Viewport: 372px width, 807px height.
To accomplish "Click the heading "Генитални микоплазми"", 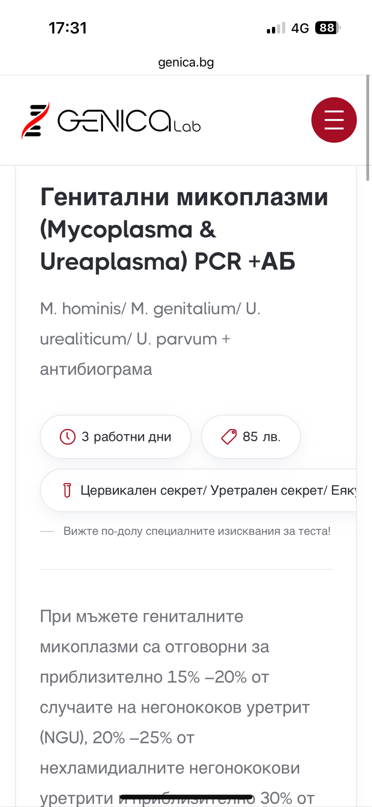I will point(184,197).
